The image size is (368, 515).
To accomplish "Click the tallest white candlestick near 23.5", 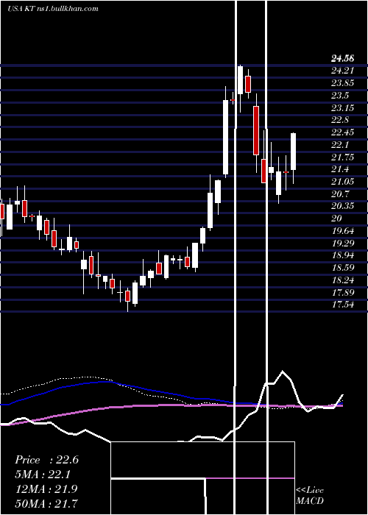I will tap(225, 137).
